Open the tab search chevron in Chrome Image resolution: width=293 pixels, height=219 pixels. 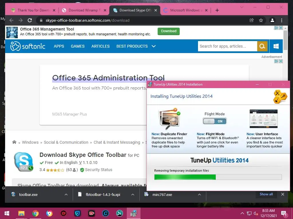point(241,7)
